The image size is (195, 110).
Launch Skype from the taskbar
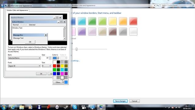point(75,107)
